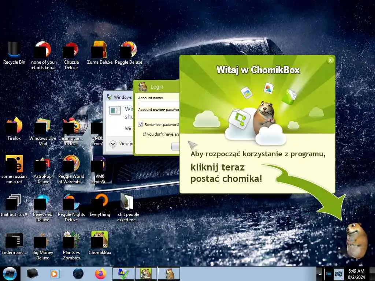The height and width of the screenshot is (281, 375).
Task: Select the 'that but its c#' desktop icon
Action: pos(14,206)
